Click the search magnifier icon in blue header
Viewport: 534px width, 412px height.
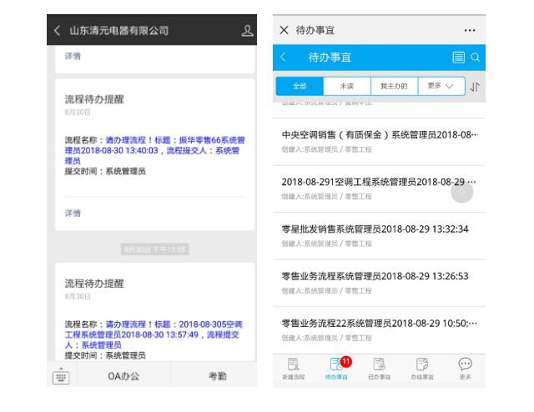[476, 58]
